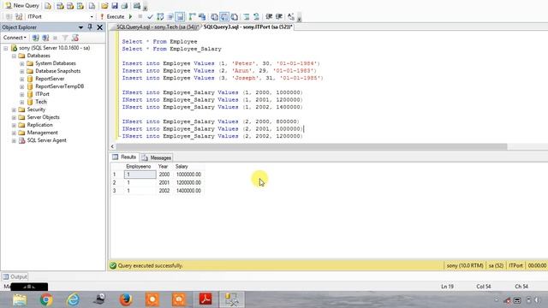The width and height of the screenshot is (548, 308).
Task: Open Internet Explorer from the taskbar
Action: coord(73,299)
